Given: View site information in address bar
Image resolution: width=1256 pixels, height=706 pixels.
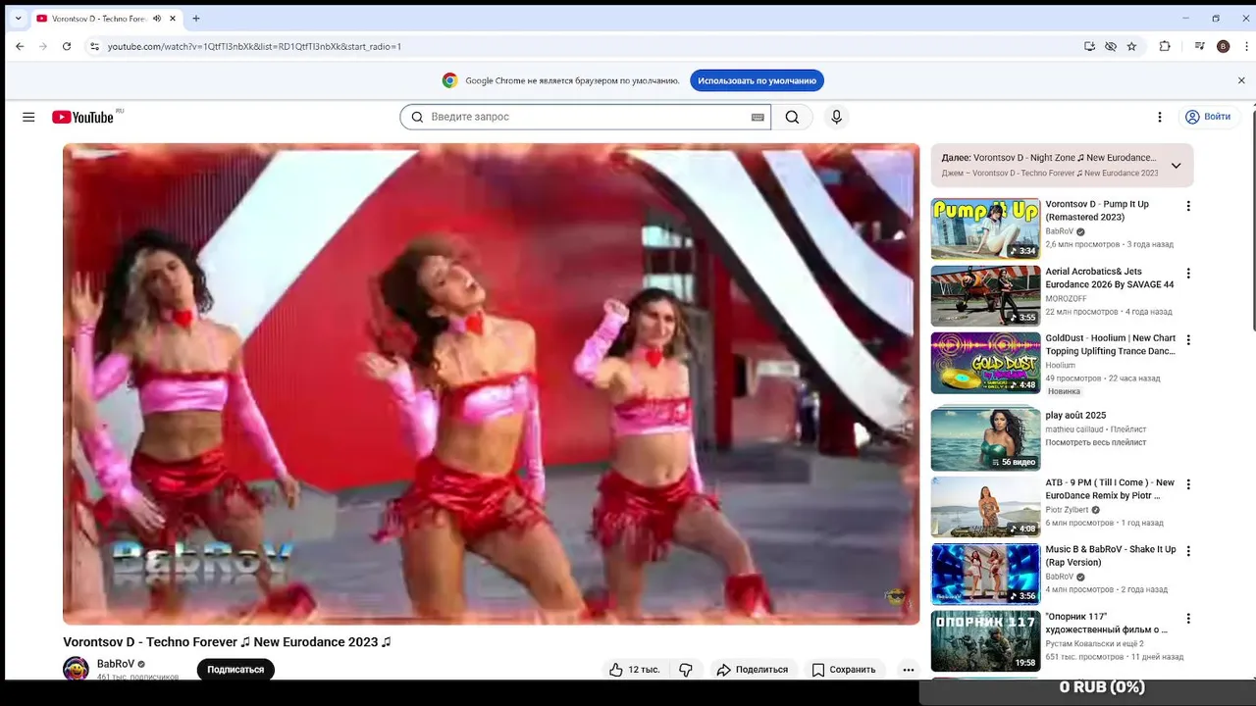Looking at the screenshot, I should click(94, 46).
